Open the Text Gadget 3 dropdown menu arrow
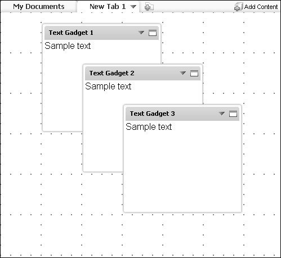 221,114
